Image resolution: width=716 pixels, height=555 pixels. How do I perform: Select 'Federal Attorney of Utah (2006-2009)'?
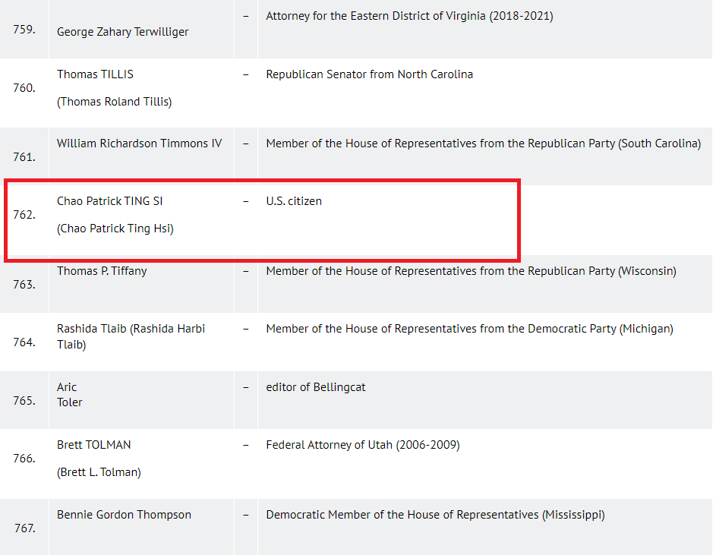(363, 445)
